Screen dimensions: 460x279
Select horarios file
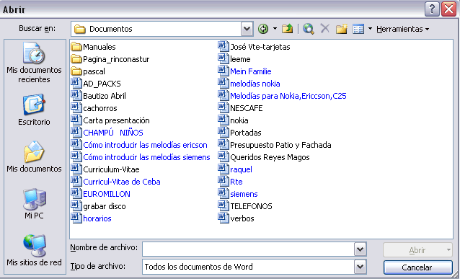(92, 218)
